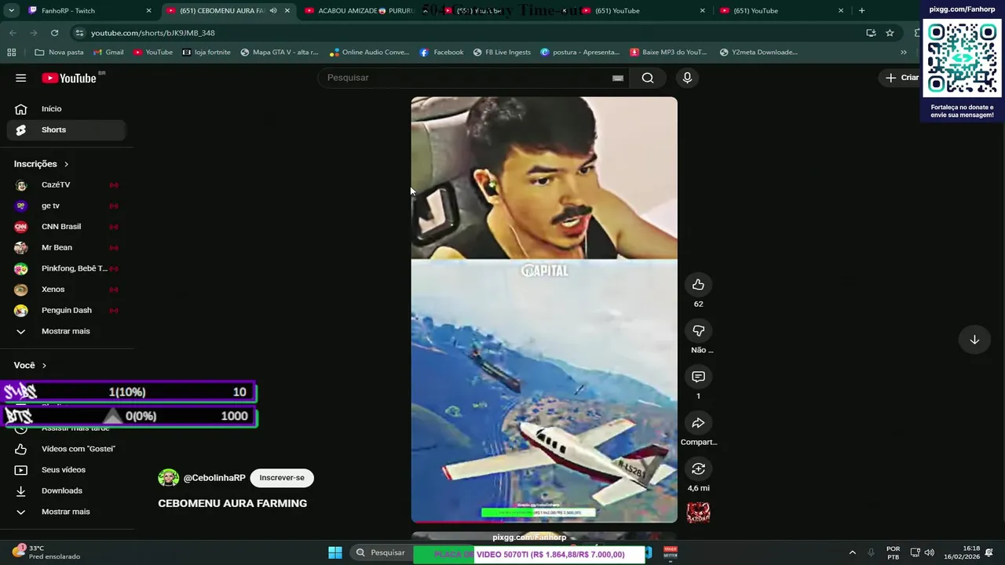
Task: Start voice search with microphone icon
Action: pyautogui.click(x=687, y=78)
